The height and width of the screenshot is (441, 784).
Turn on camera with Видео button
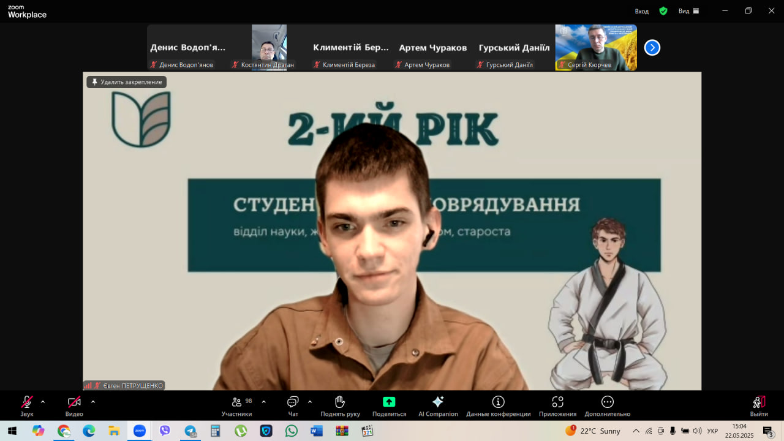pyautogui.click(x=74, y=405)
